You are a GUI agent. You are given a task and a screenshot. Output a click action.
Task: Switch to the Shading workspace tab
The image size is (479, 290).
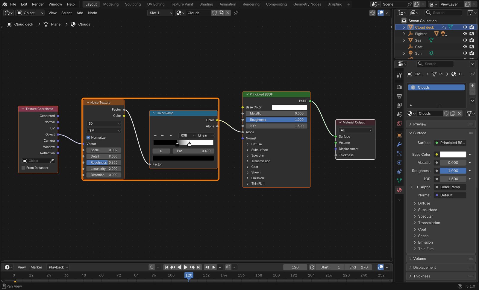tap(206, 4)
